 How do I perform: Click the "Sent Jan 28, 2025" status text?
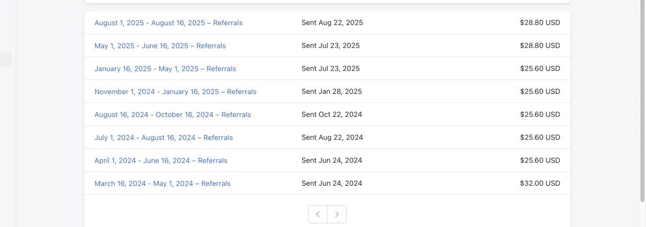pyautogui.click(x=332, y=92)
